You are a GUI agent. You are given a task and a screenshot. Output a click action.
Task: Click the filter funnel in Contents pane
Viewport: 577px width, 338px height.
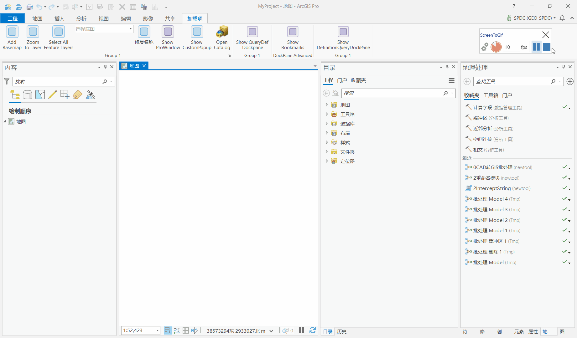(7, 81)
